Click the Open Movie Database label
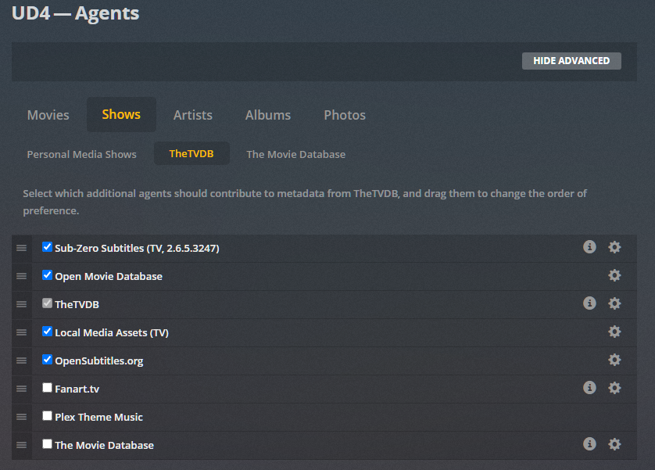The width and height of the screenshot is (655, 470). [x=109, y=276]
